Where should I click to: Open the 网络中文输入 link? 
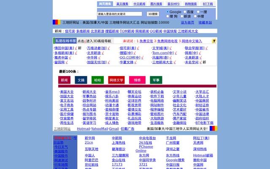192,41
